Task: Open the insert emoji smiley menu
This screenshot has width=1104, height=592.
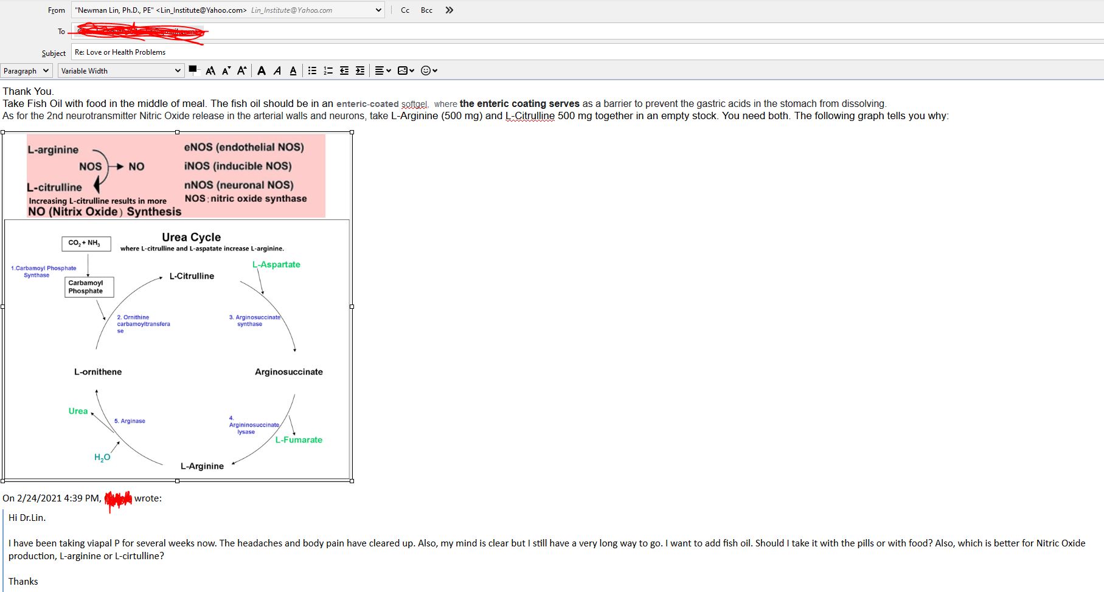Action: [429, 71]
